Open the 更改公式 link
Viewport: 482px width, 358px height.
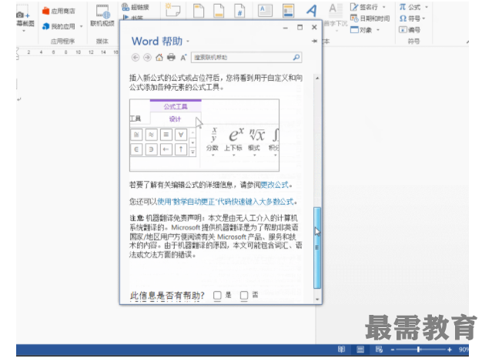click(275, 185)
